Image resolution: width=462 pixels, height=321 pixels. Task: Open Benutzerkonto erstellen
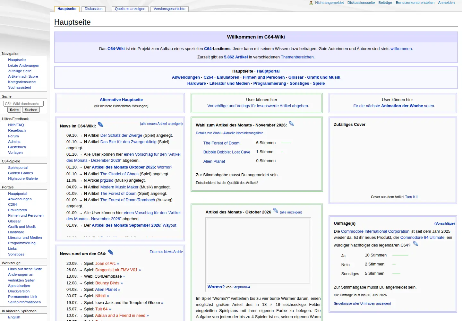(x=415, y=3)
